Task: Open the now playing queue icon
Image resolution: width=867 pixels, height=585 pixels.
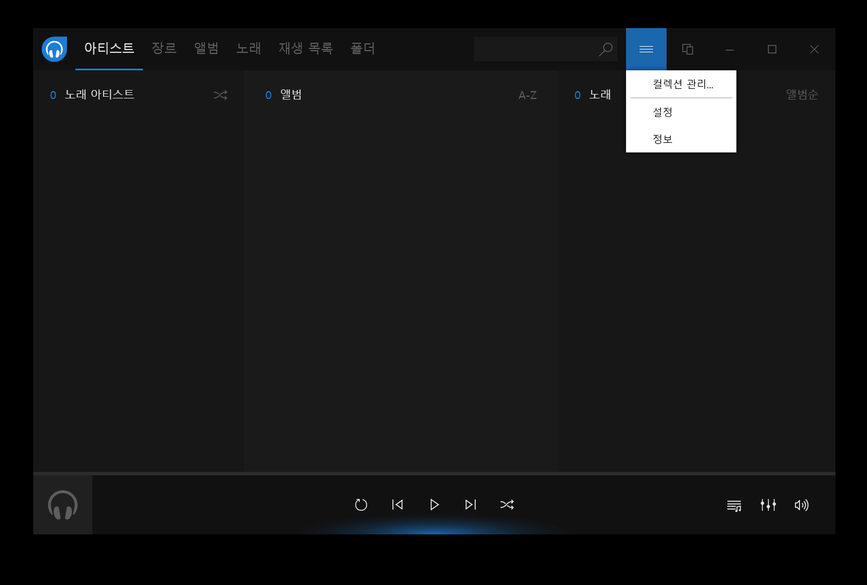Action: click(734, 505)
